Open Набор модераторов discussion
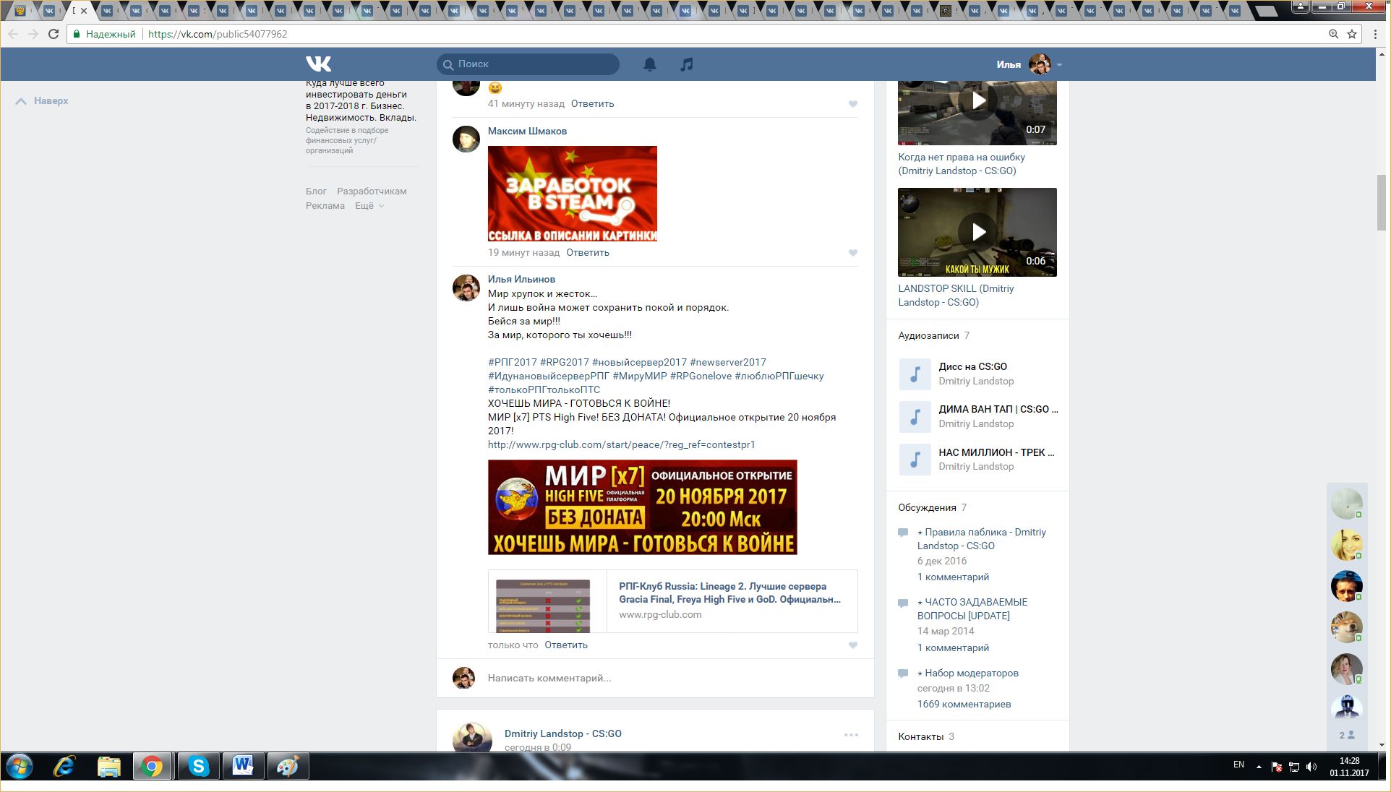 [x=968, y=673]
